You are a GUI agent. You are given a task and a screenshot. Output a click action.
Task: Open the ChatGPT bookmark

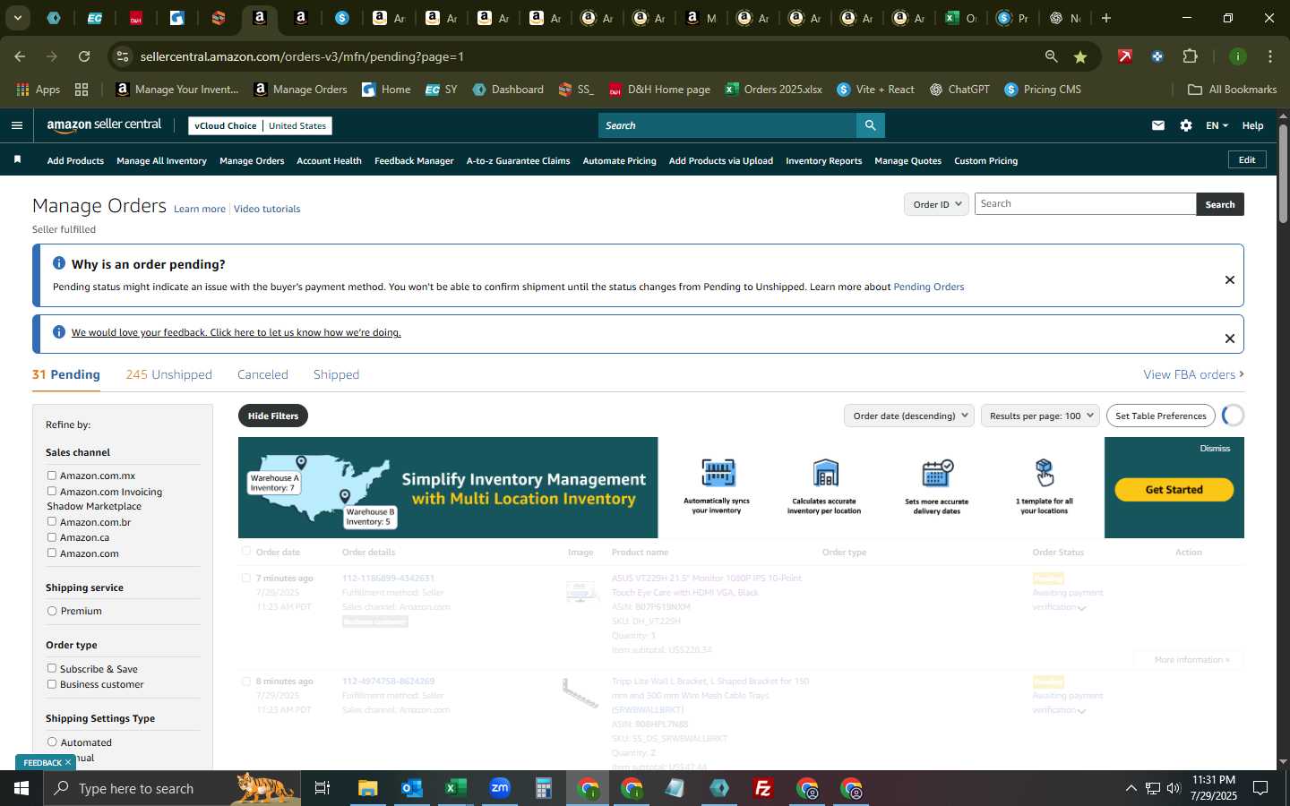(959, 90)
